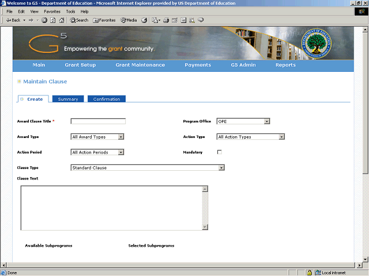
Task: Go to the Home page icon
Action: [x=62, y=20]
